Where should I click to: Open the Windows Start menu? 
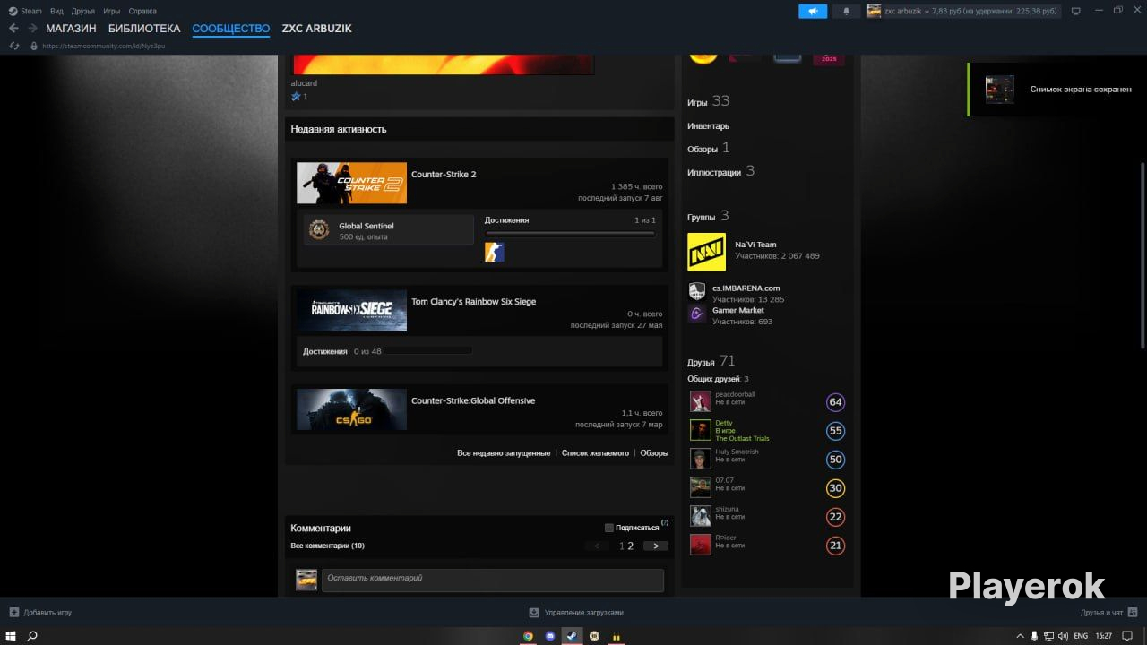10,636
